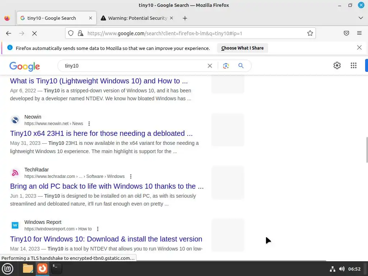Screen dimensions: 368x276
Task: Close the Warning security tab
Action: coord(171,18)
